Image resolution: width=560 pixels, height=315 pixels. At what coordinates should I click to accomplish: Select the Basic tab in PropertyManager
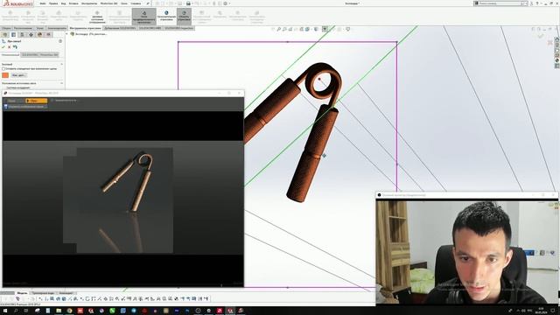[10, 55]
